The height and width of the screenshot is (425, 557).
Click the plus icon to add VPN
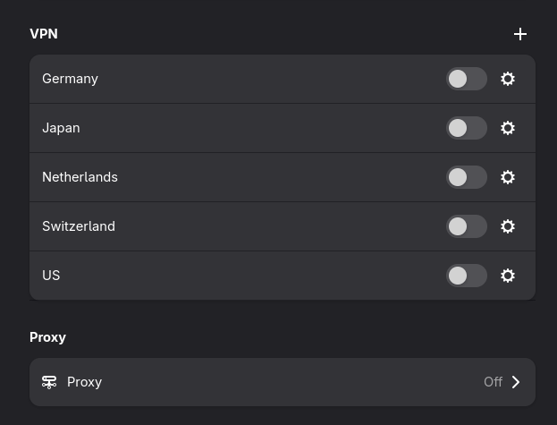click(520, 34)
